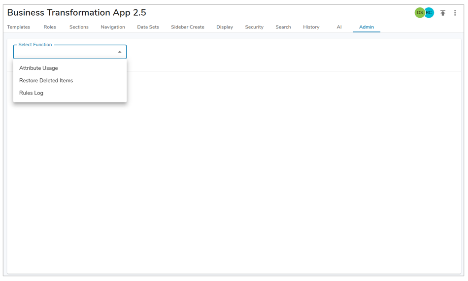The width and height of the screenshot is (468, 281).
Task: Go to the Display tab
Action: point(225,27)
